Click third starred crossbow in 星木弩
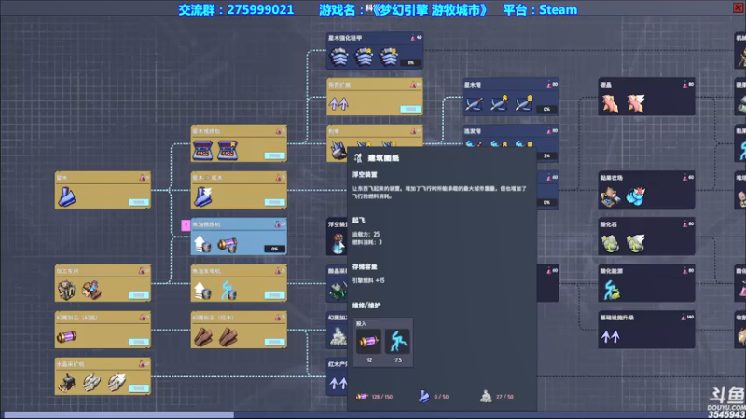Viewport: 746px width, 419px height. coord(523,103)
